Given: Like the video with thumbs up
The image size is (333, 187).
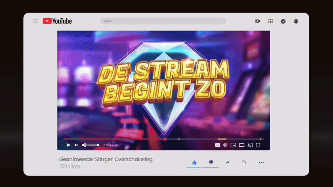Looking at the screenshot, I should point(194,162).
